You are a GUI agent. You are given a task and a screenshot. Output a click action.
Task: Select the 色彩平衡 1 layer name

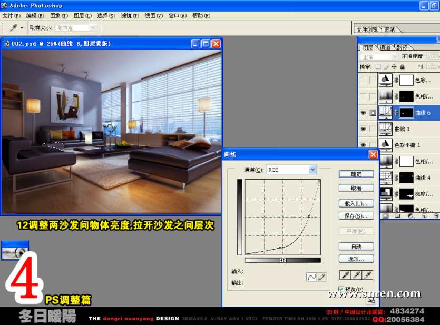(x=407, y=145)
